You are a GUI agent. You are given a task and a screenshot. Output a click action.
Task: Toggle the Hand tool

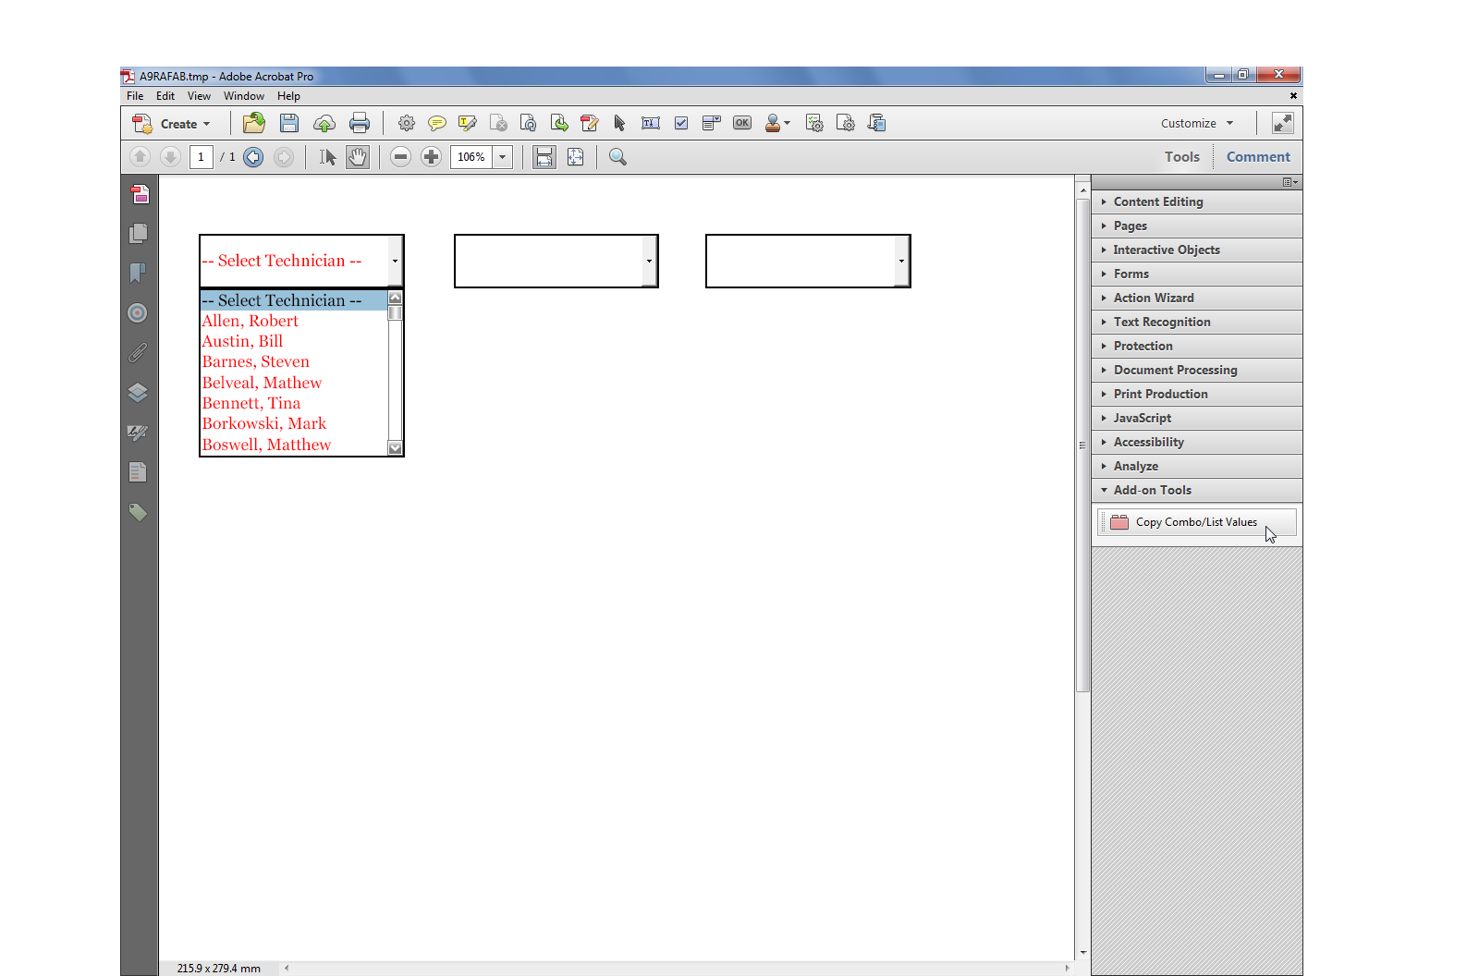click(x=358, y=156)
